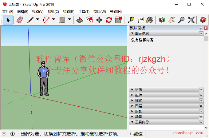This screenshot has height=138, width=209.
Task: Expand the 组件 panel
Action: click(132, 95)
